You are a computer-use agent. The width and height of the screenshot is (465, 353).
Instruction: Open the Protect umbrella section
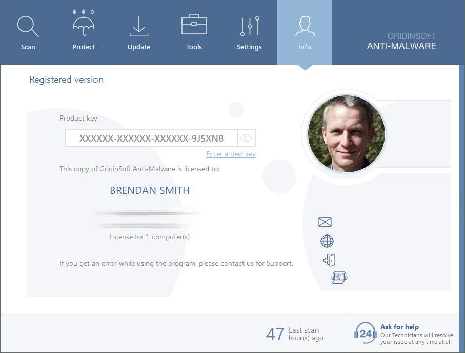click(x=84, y=32)
